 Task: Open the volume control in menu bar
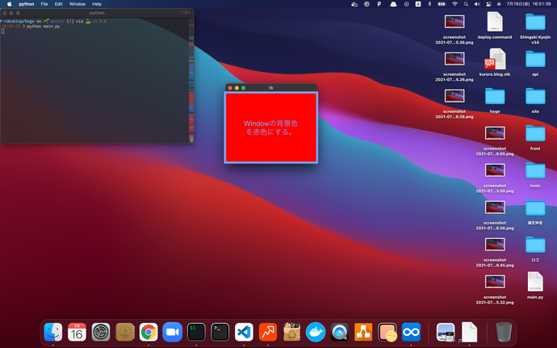tap(477, 4)
